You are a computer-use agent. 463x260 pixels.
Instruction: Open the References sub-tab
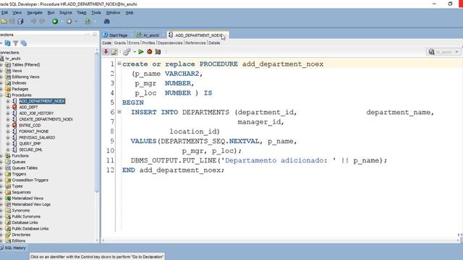(x=195, y=43)
